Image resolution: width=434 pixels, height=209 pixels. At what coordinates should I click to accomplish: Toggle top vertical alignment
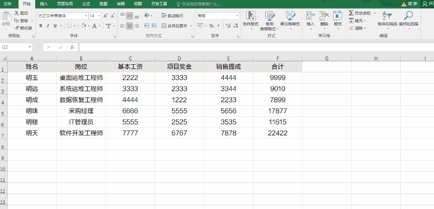point(122,16)
